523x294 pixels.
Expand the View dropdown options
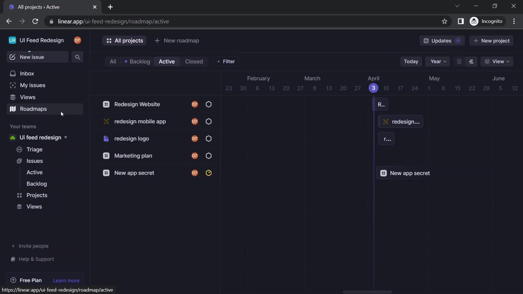pyautogui.click(x=497, y=61)
